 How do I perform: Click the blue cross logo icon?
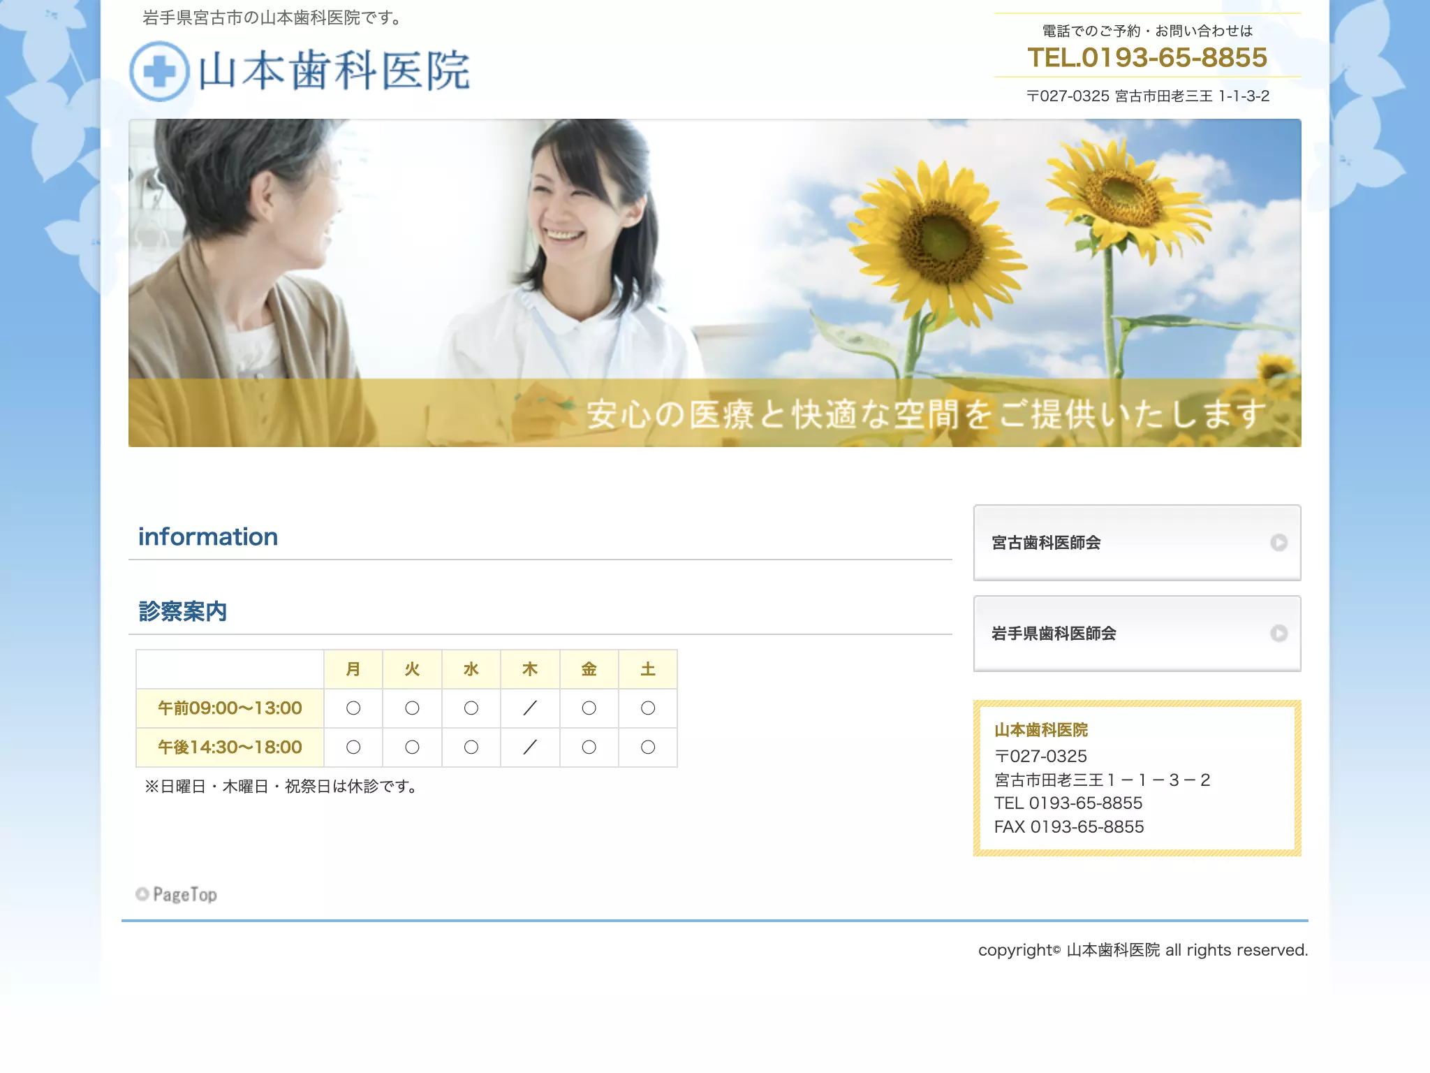160,71
